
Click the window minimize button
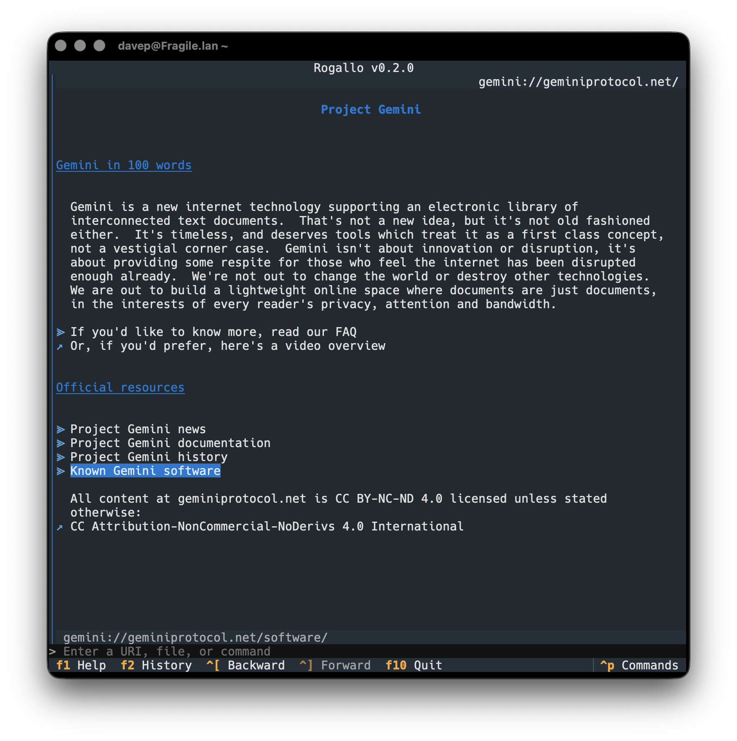coord(80,45)
